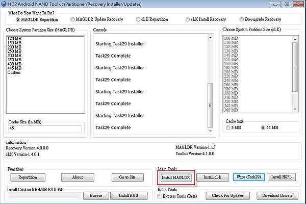Click Install HSPL button
Viewport: 306px width, 204px height.
(x=282, y=177)
